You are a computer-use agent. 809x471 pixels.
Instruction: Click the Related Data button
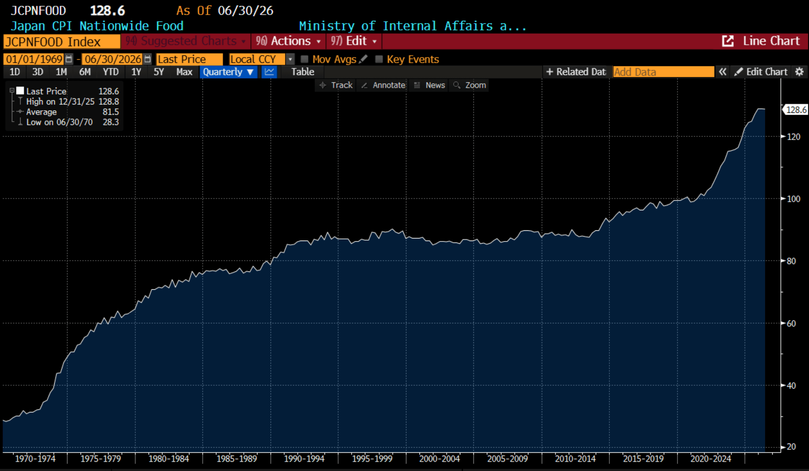coord(576,72)
